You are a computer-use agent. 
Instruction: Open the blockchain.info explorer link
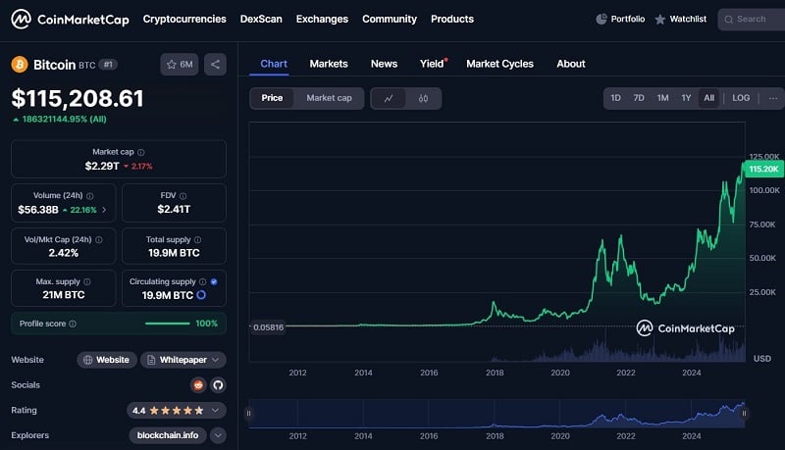168,435
